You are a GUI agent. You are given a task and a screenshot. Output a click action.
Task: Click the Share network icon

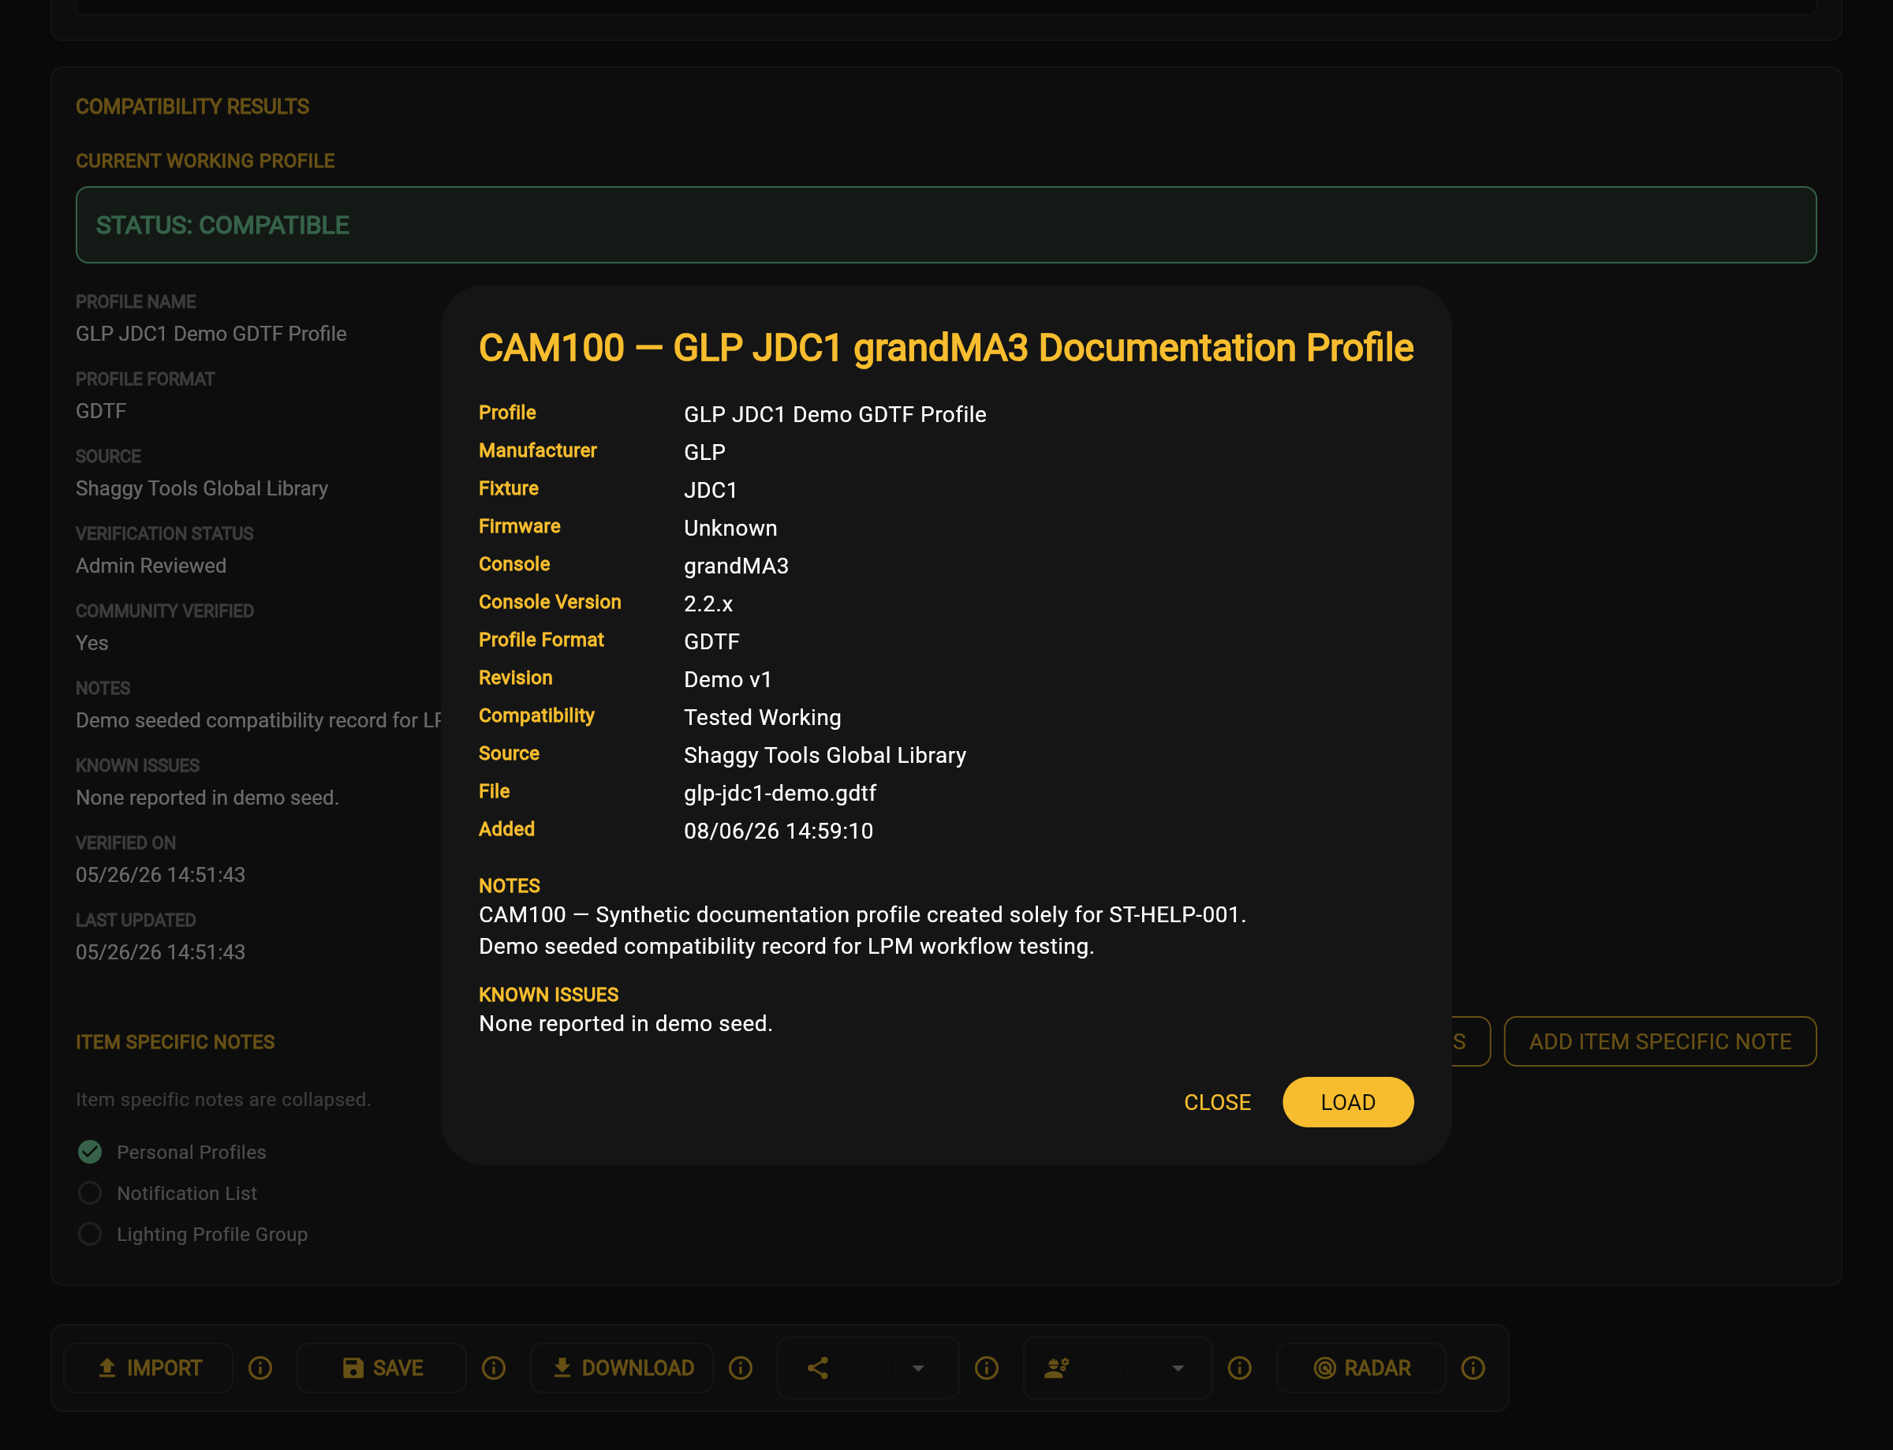[818, 1368]
